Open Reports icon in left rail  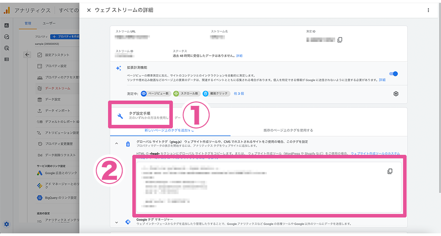point(7,25)
